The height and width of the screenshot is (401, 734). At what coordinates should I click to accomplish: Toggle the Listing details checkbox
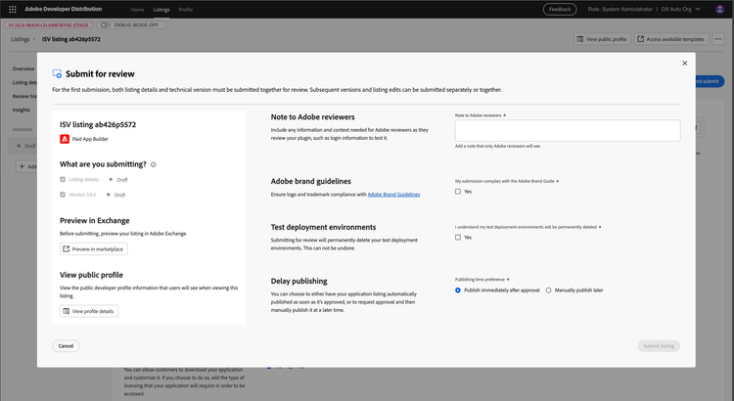(x=63, y=179)
